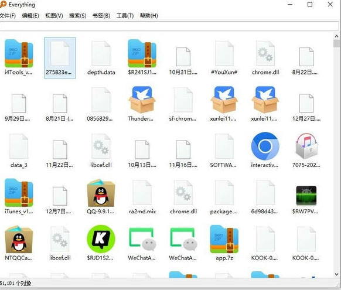The height and width of the screenshot is (290, 341).
Task: Select the 275823e file icon
Action: coord(60,53)
